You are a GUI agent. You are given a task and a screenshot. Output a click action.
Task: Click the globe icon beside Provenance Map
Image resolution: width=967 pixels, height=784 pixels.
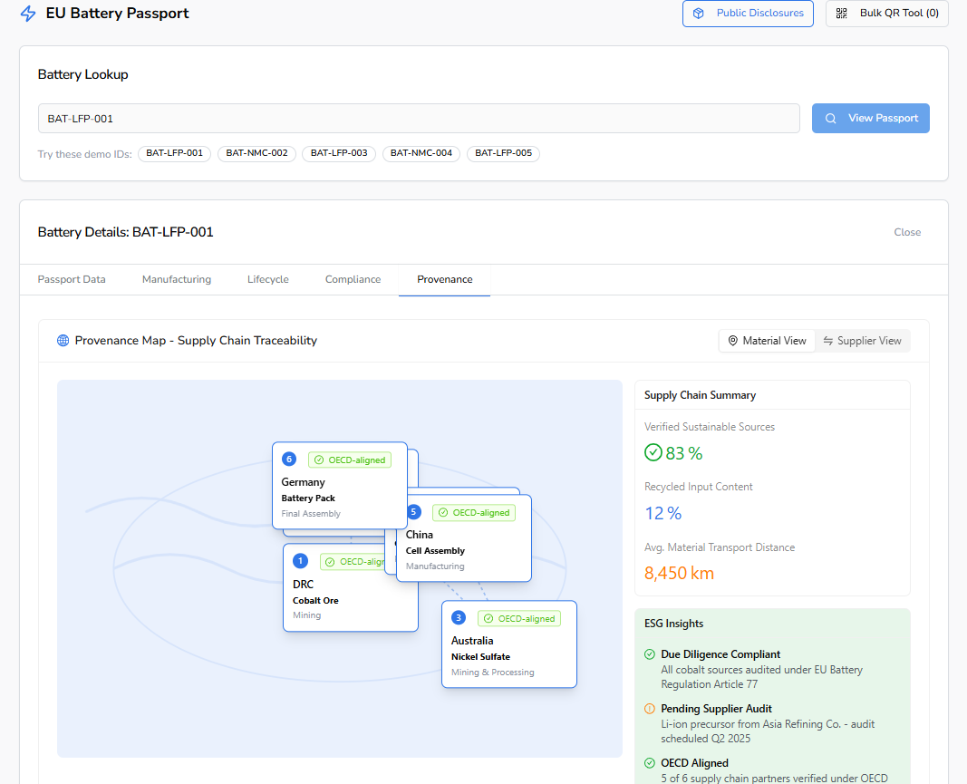[63, 341]
